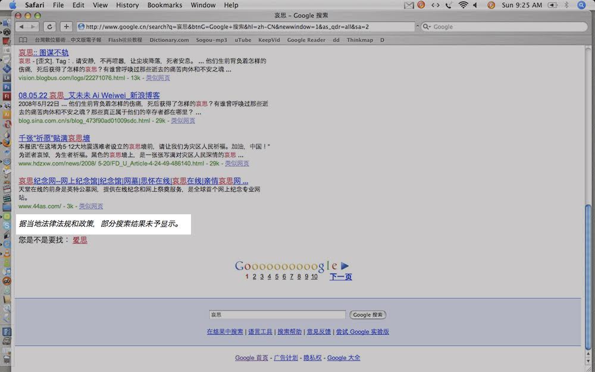
Task: Click the bottom search box containing 哀思
Action: coord(277,315)
